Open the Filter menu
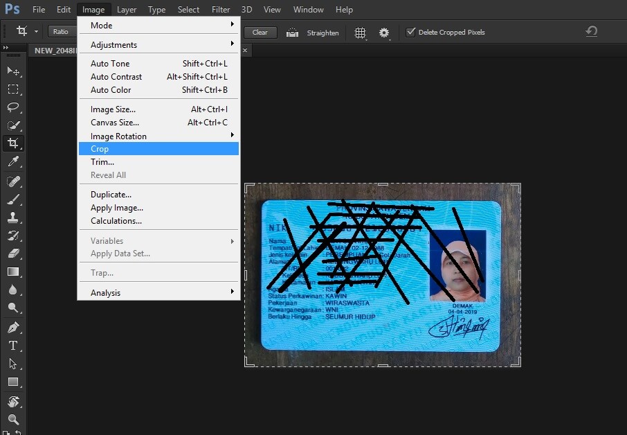 [221, 9]
